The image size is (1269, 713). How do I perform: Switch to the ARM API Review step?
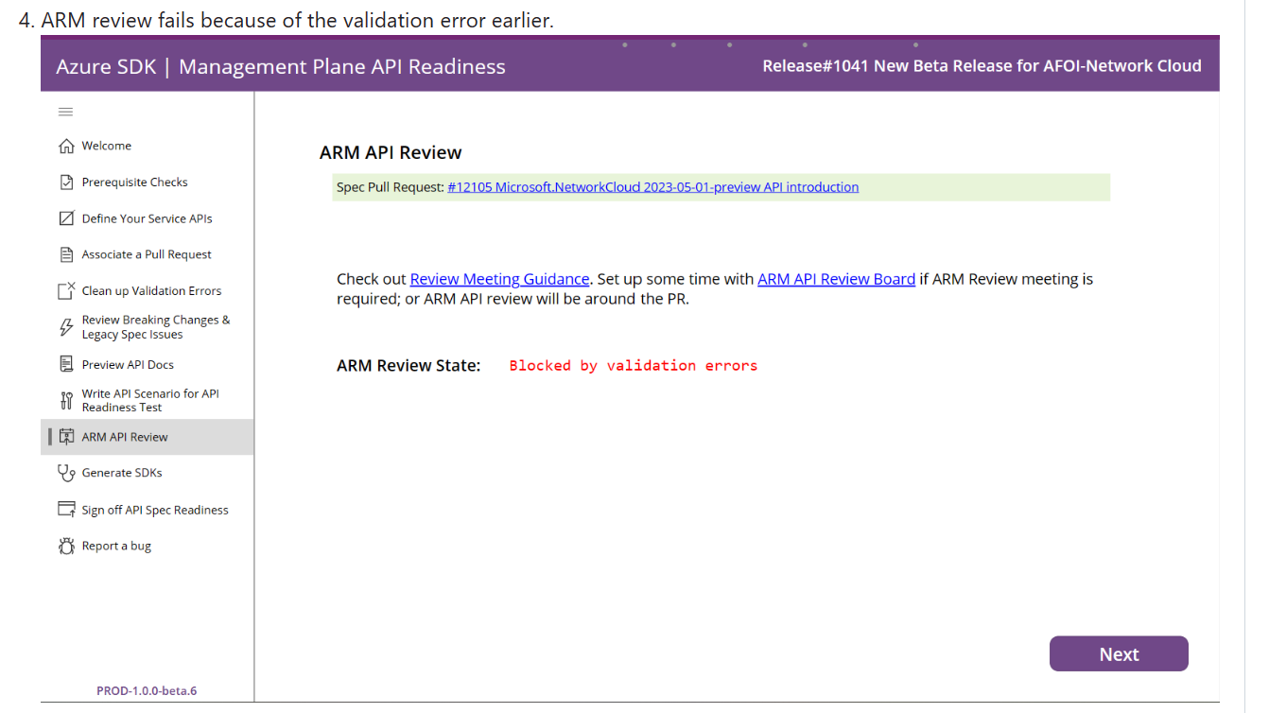coord(124,437)
